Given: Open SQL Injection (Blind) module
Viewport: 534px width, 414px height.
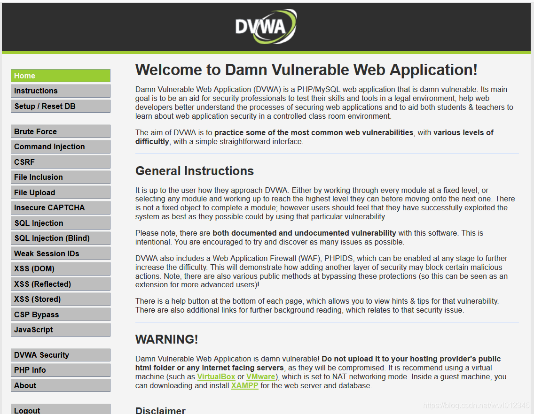Looking at the screenshot, I should [x=61, y=238].
